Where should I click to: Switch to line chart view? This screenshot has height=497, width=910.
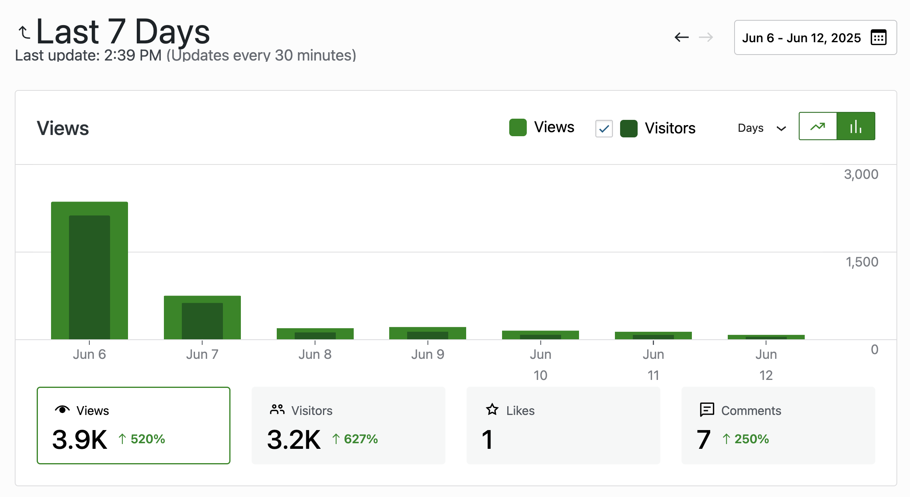(x=817, y=126)
